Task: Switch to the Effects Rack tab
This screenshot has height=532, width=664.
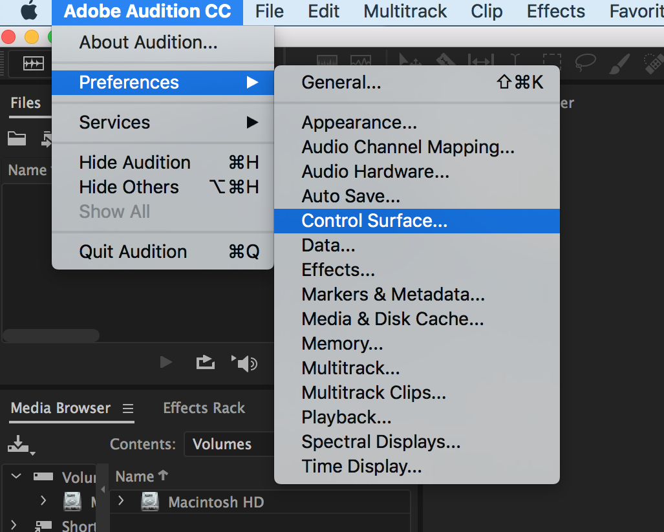Action: pos(204,408)
